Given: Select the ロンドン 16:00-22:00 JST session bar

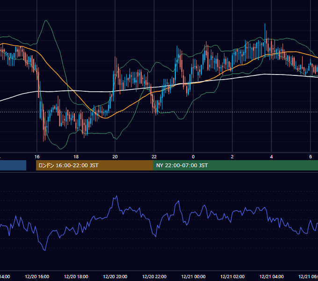Looking at the screenshot, I should click(x=94, y=165).
